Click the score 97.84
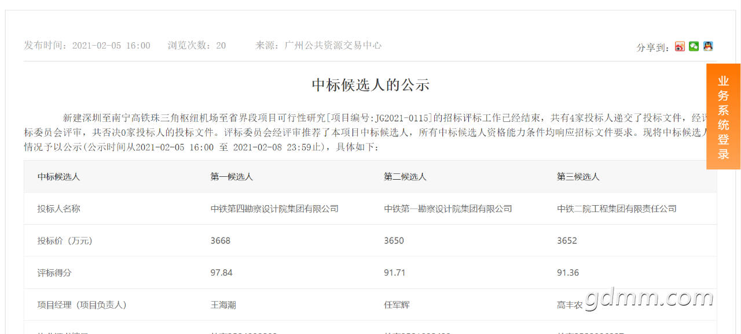The height and width of the screenshot is (334, 741). [221, 273]
